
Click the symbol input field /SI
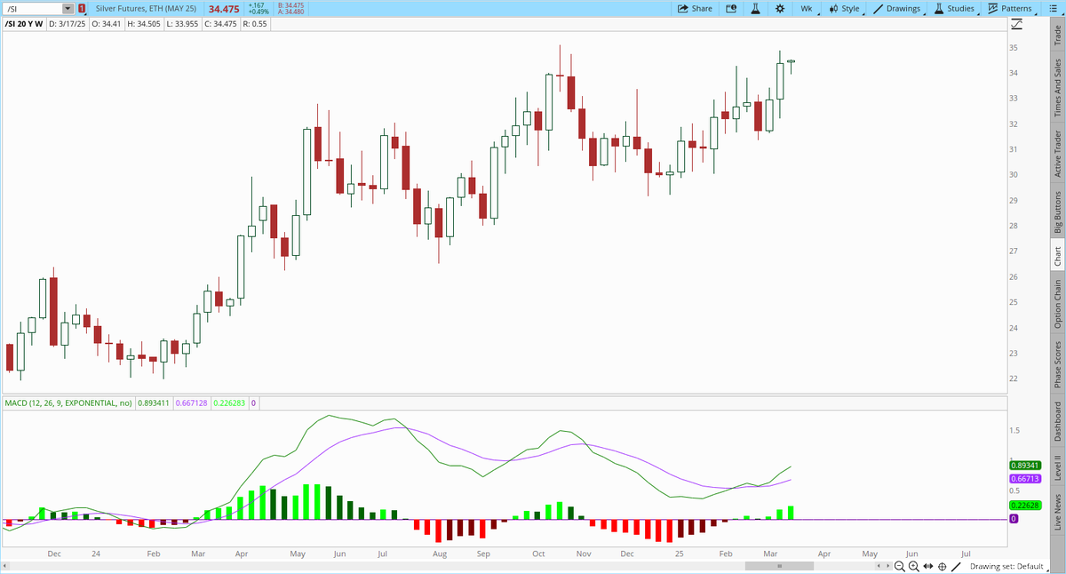tap(32, 8)
